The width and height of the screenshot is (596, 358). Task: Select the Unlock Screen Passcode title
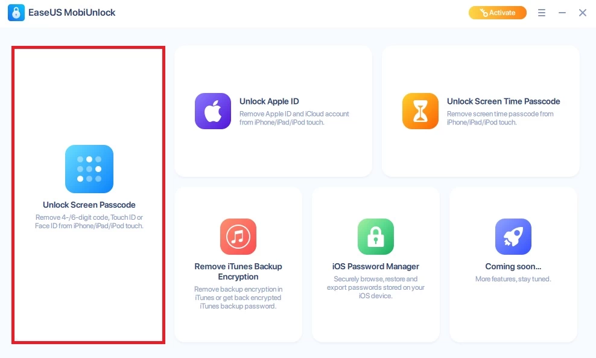(x=89, y=205)
